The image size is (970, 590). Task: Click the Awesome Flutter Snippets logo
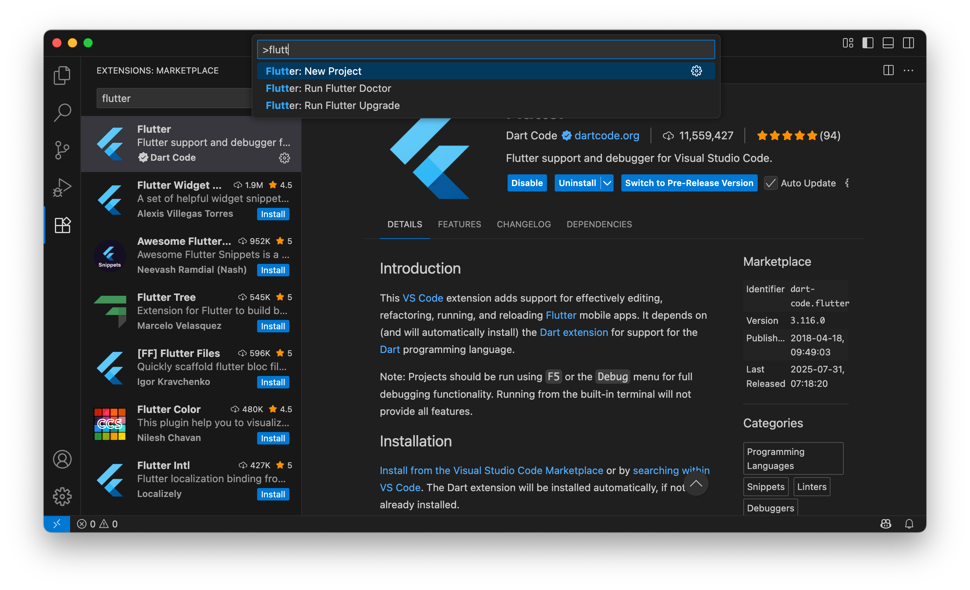coord(110,256)
